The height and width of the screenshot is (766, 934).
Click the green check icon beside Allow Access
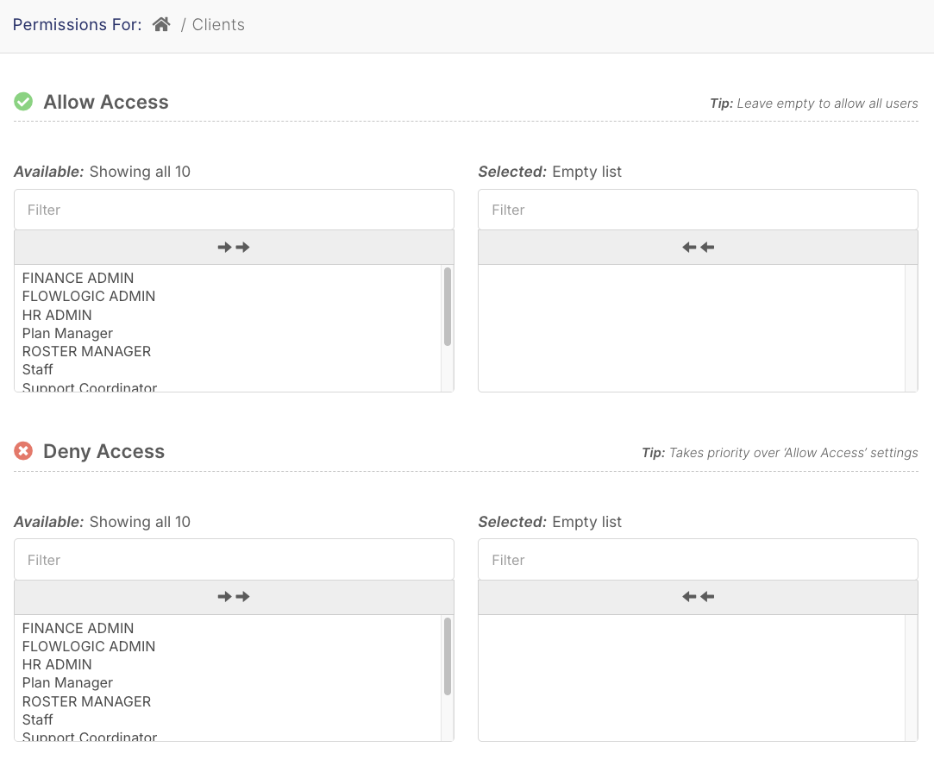tap(23, 102)
